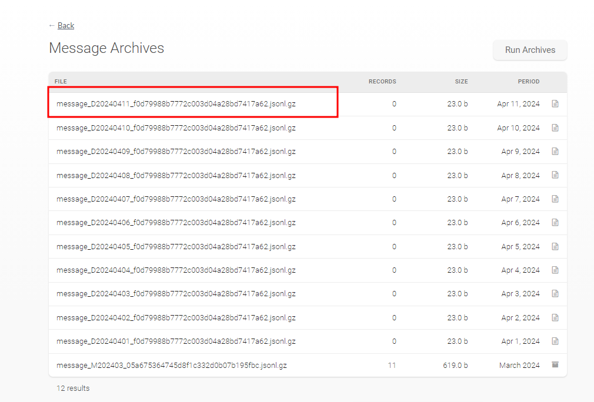Viewport: 594px width, 402px height.
Task: Click the SIZE column header
Action: (461, 82)
